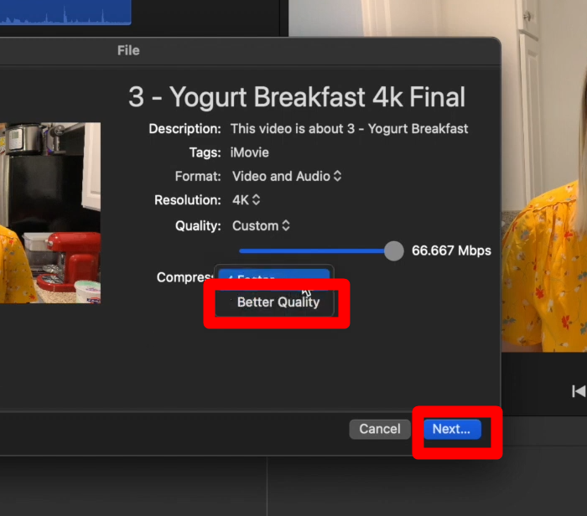This screenshot has height=516, width=587.
Task: Click the Description text field
Action: point(349,129)
